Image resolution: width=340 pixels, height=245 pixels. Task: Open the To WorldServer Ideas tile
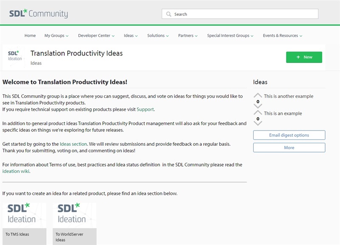(x=75, y=224)
